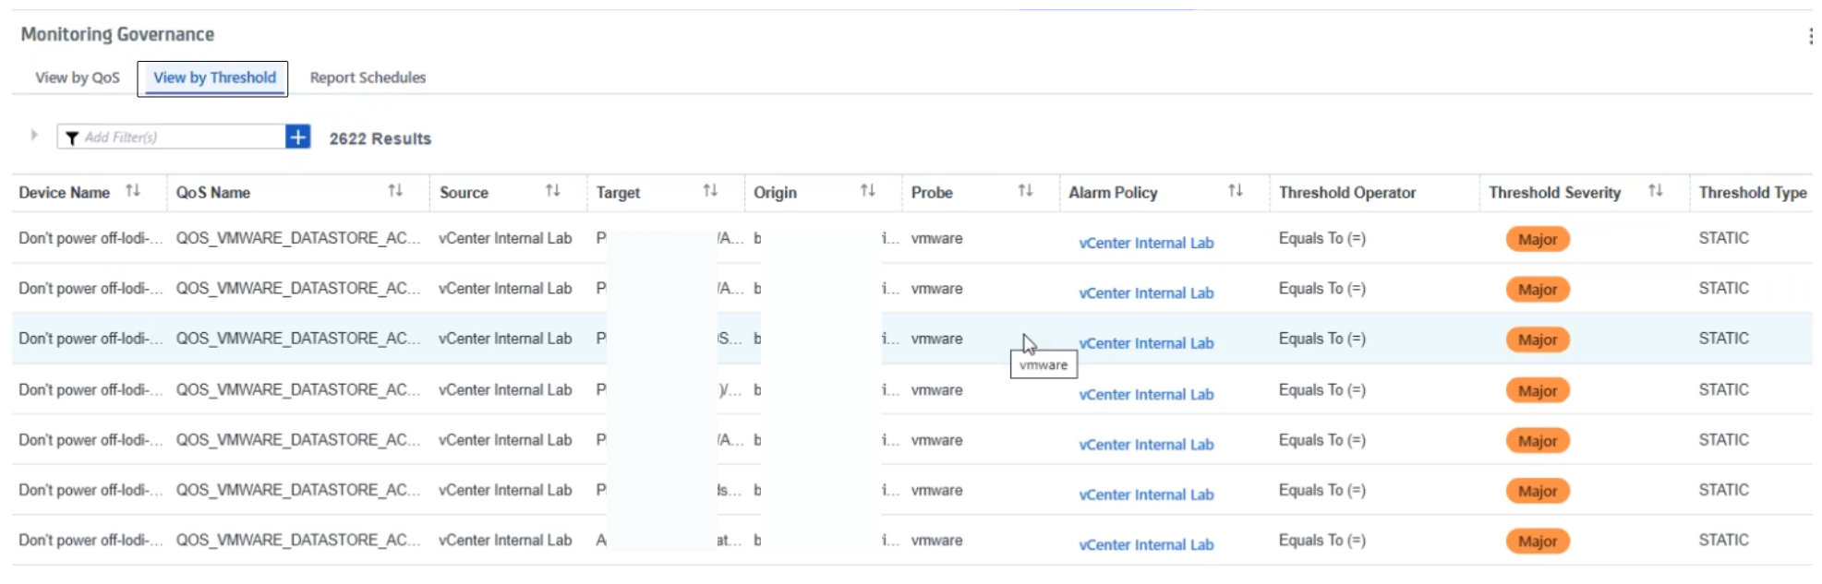Click the Origin column sort arrows

pyautogui.click(x=867, y=191)
